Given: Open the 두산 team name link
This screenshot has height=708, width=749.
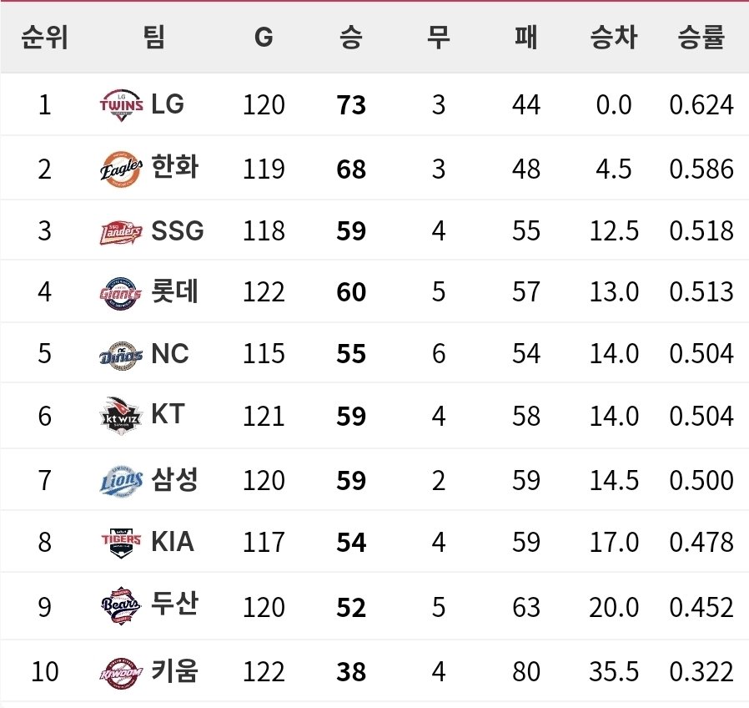Looking at the screenshot, I should (175, 604).
